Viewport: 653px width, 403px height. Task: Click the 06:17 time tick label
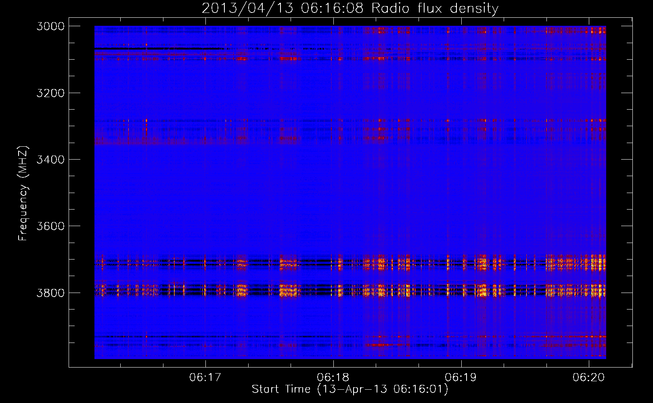[205, 377]
